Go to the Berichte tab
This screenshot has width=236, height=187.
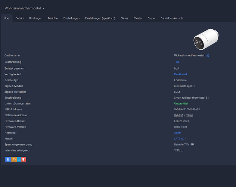point(53,18)
